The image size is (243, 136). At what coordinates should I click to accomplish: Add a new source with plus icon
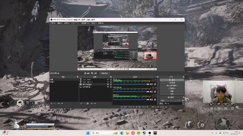pyautogui.click(x=81, y=103)
